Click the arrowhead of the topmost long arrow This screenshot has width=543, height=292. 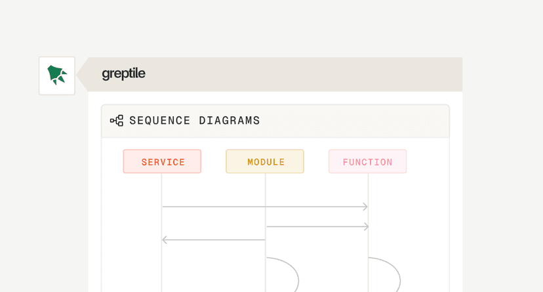(x=365, y=207)
